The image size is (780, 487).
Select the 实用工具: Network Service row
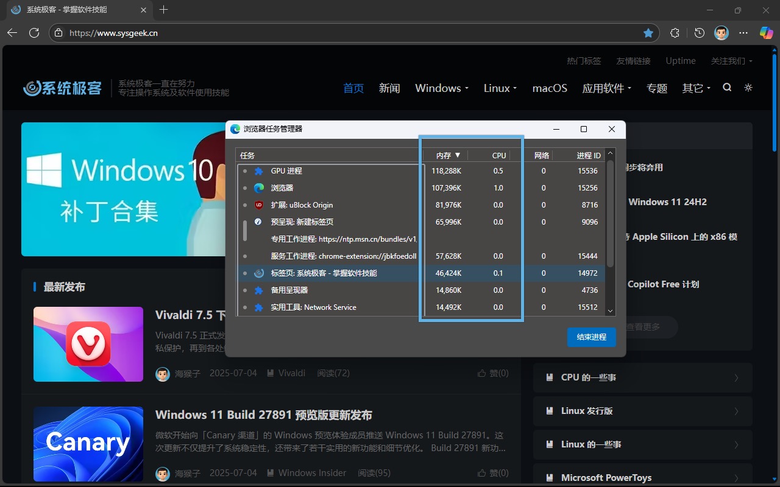click(420, 307)
